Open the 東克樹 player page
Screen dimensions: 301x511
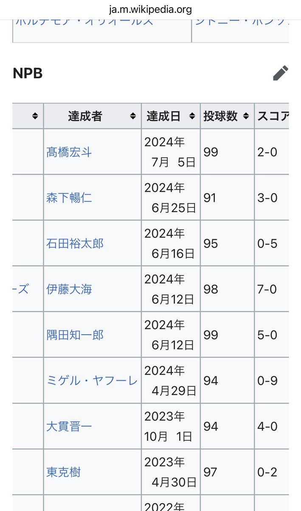(x=63, y=472)
